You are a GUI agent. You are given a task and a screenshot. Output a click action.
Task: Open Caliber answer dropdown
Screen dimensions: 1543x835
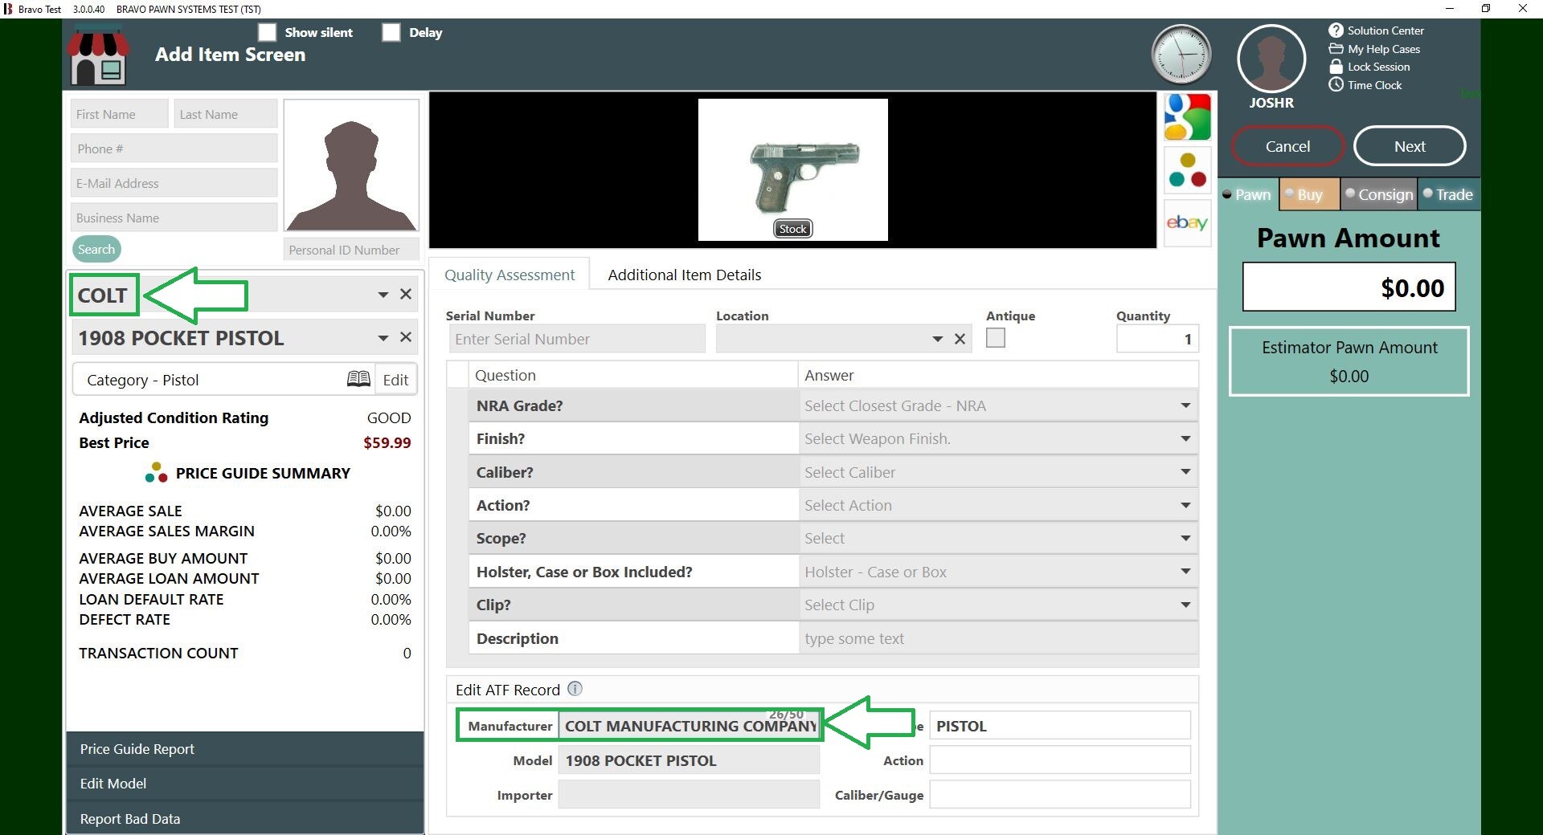1185,472
